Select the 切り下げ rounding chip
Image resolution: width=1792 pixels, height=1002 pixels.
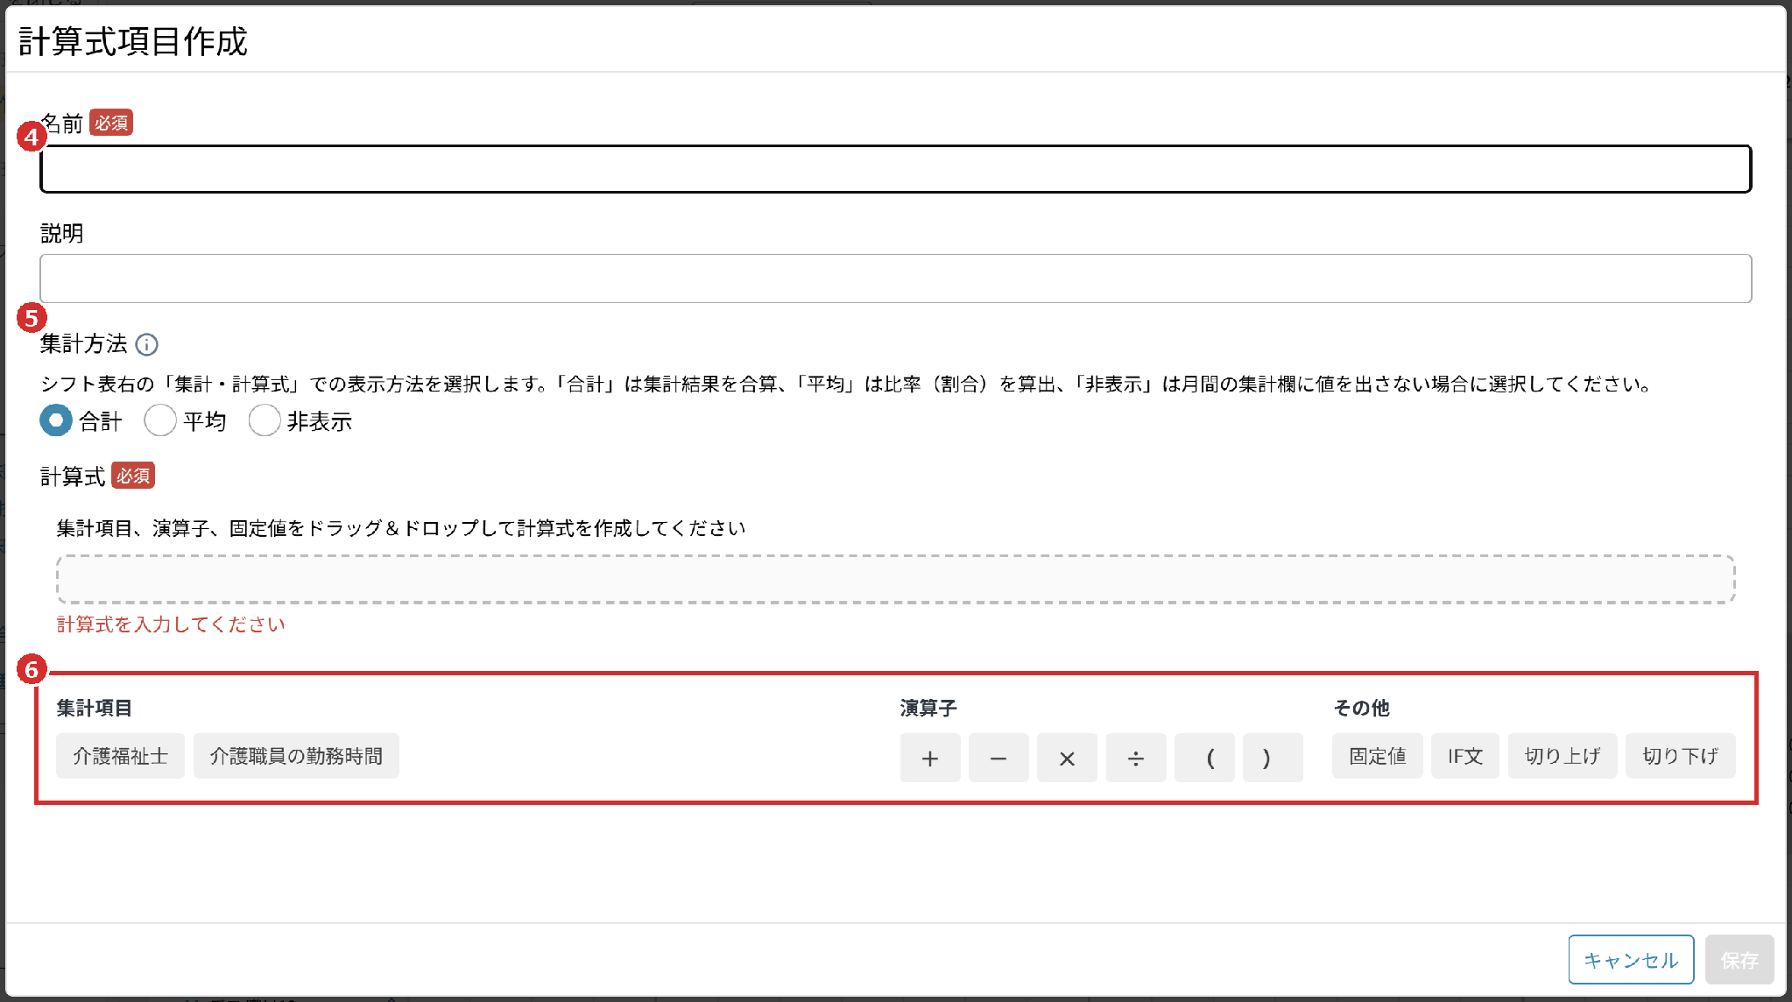coord(1680,756)
